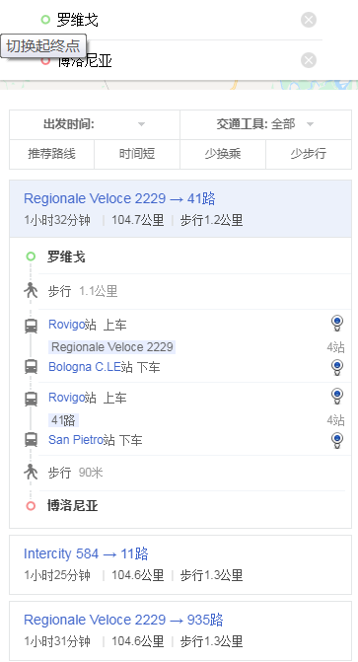The width and height of the screenshot is (358, 662).
Task: Clear the 罗维戈 start point field
Action: [309, 20]
